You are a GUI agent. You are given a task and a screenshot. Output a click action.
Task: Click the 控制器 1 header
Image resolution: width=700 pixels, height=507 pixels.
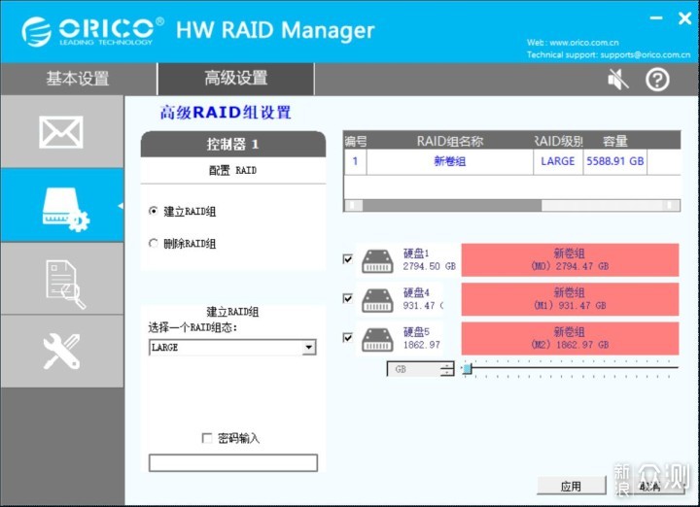[x=232, y=144]
